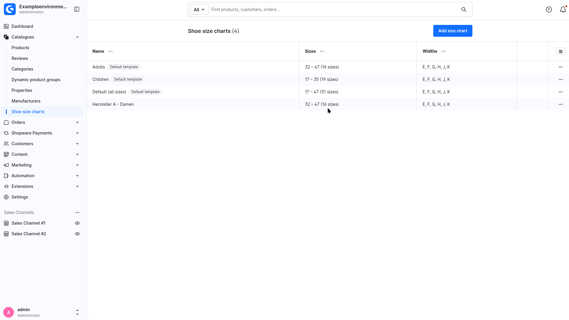Image resolution: width=569 pixels, height=320 pixels.
Task: Open the Hersteller A – Damen chart
Action: pyautogui.click(x=113, y=104)
